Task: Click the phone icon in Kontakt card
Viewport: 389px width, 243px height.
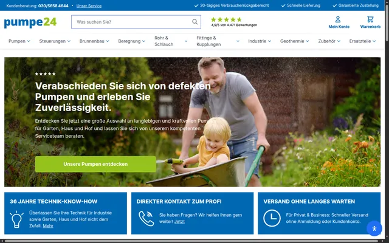Action: [146, 218]
